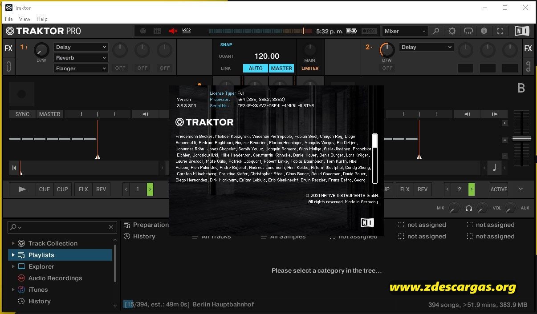Toggle fullscreen with the header icon

tap(500, 31)
